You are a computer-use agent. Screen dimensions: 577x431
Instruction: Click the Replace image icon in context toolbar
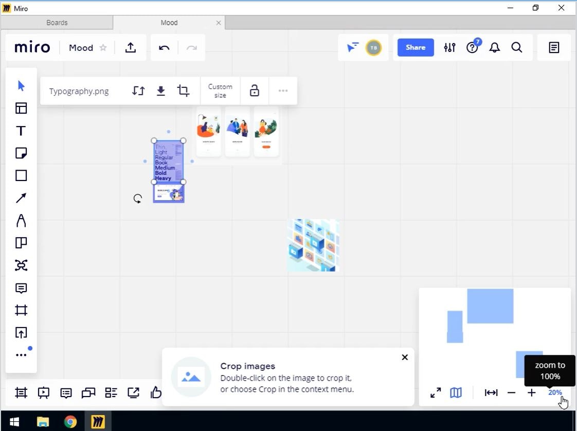click(x=138, y=91)
